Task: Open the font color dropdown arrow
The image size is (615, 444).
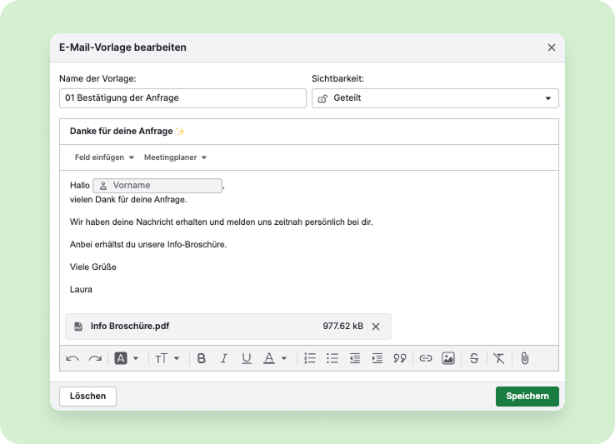Action: coord(284,358)
